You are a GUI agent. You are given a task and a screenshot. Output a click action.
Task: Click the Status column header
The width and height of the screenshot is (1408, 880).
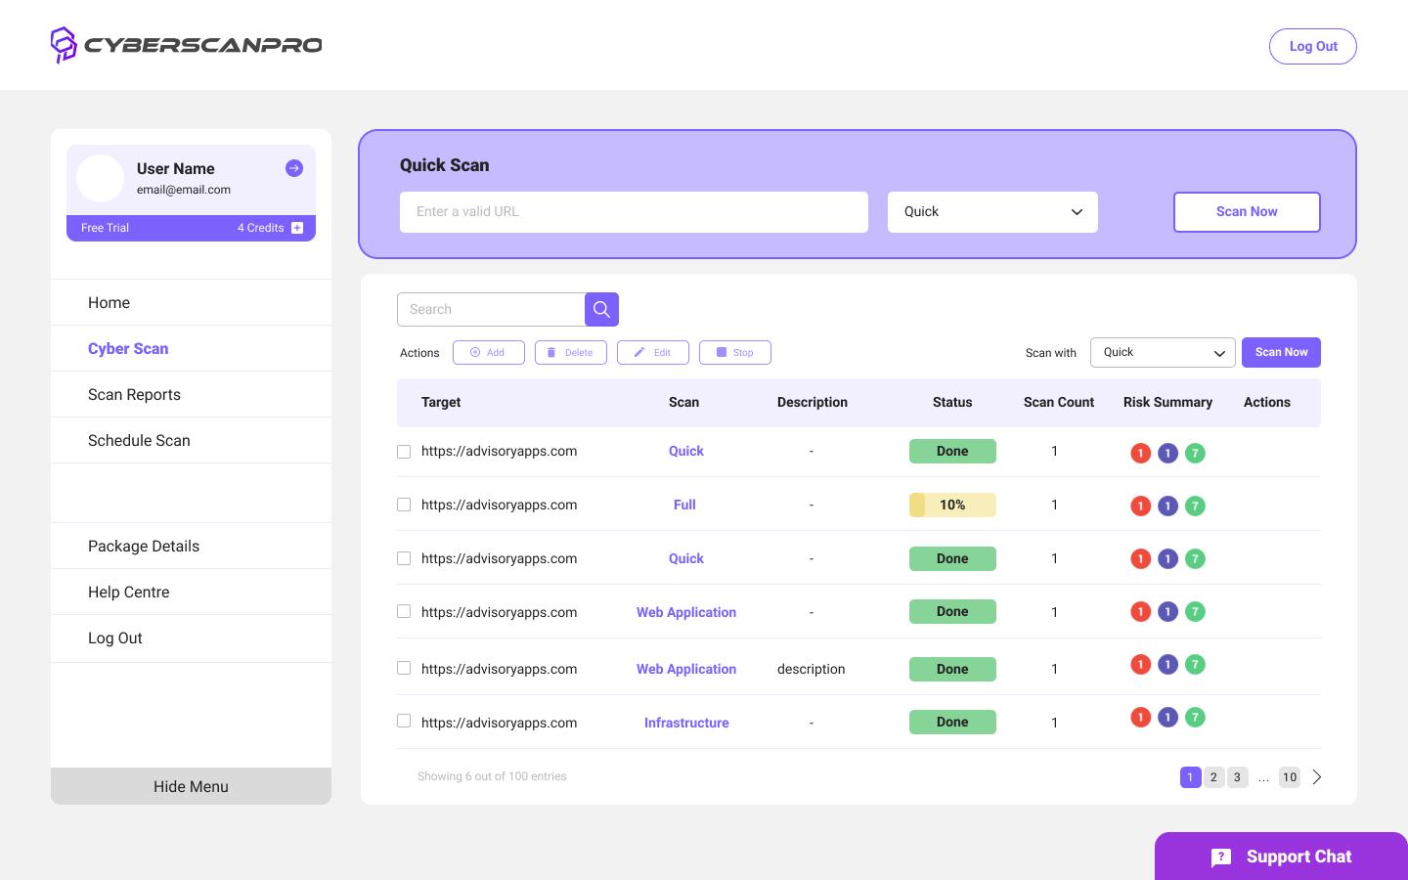(x=952, y=402)
